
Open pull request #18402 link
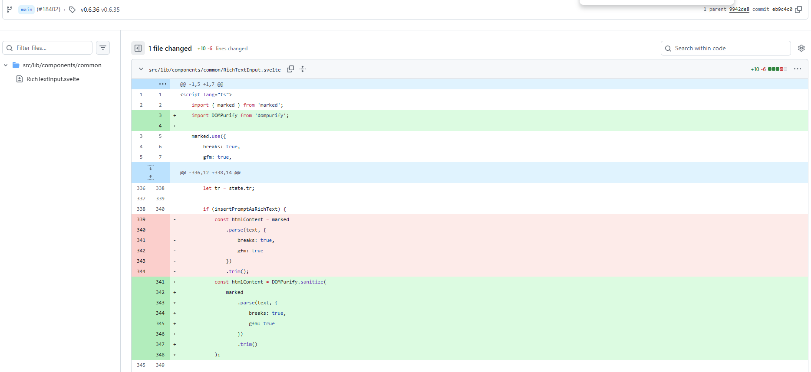click(x=49, y=10)
